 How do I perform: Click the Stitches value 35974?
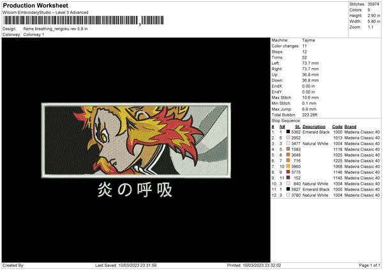(373, 4)
